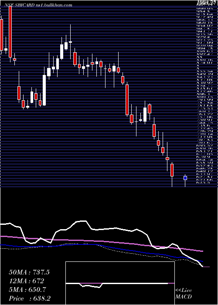Click inside the MACD indicator box
218x305 pixels.
coord(120,283)
